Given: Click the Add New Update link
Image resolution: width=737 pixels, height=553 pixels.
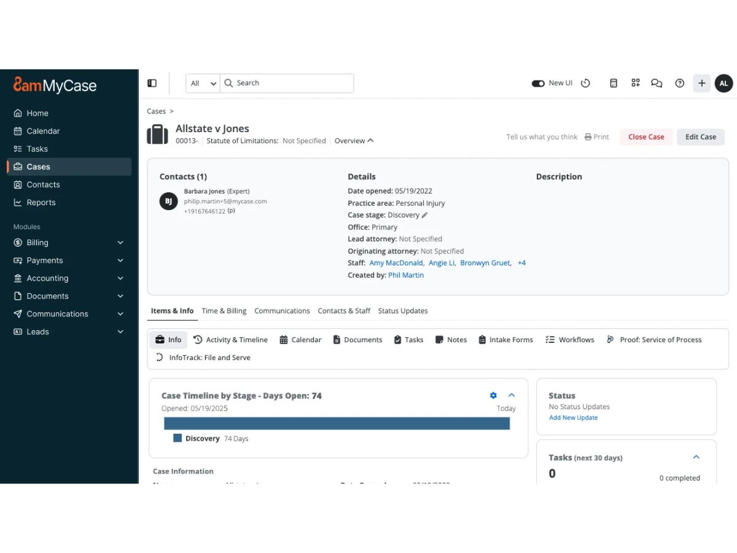Looking at the screenshot, I should click(573, 418).
